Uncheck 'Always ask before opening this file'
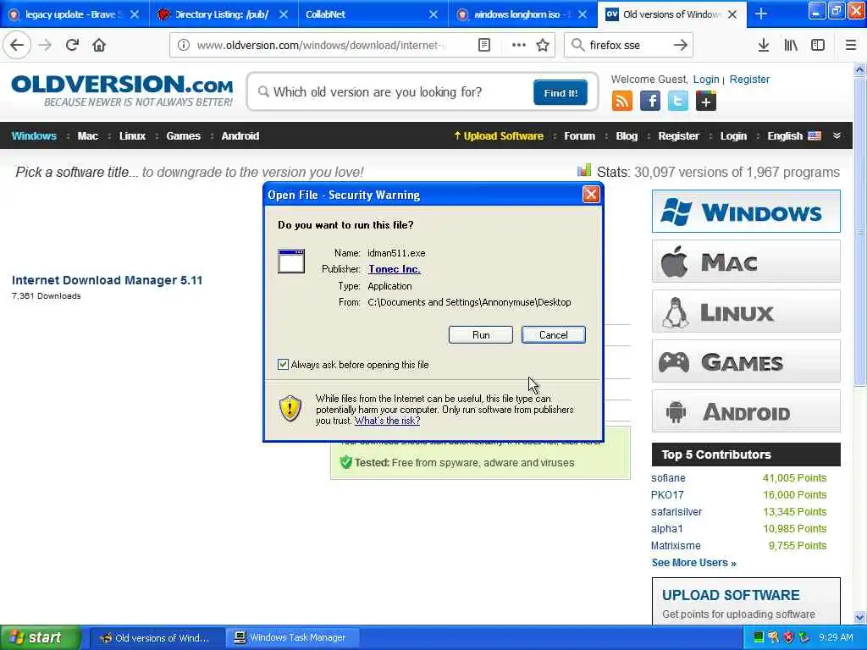The height and width of the screenshot is (650, 867). (x=283, y=364)
